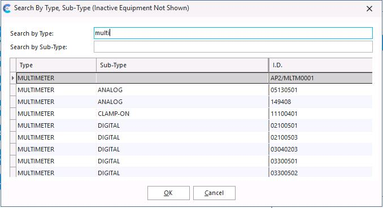Select I.D. cell 03300502
383x208 pixels.
(x=320, y=172)
